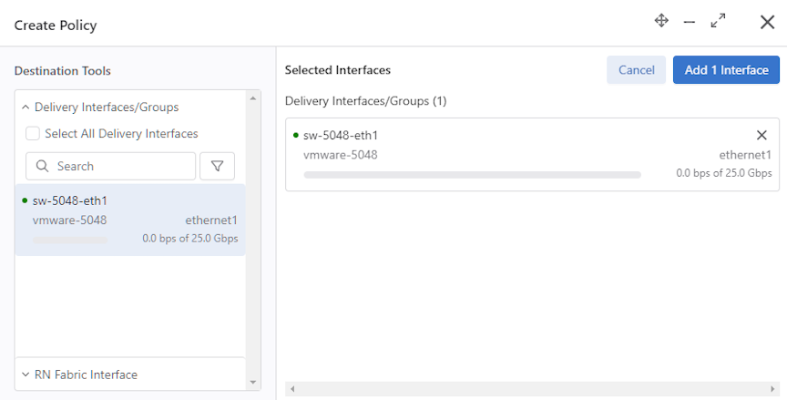787x400 pixels.
Task: Click the search magnifier icon
Action: pyautogui.click(x=43, y=166)
